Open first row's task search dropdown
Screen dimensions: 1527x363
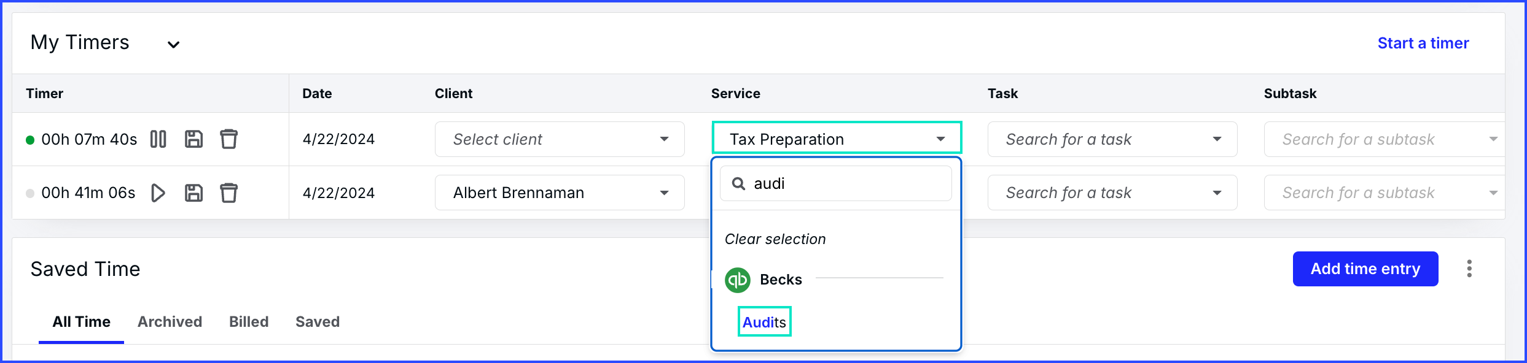pos(1112,139)
